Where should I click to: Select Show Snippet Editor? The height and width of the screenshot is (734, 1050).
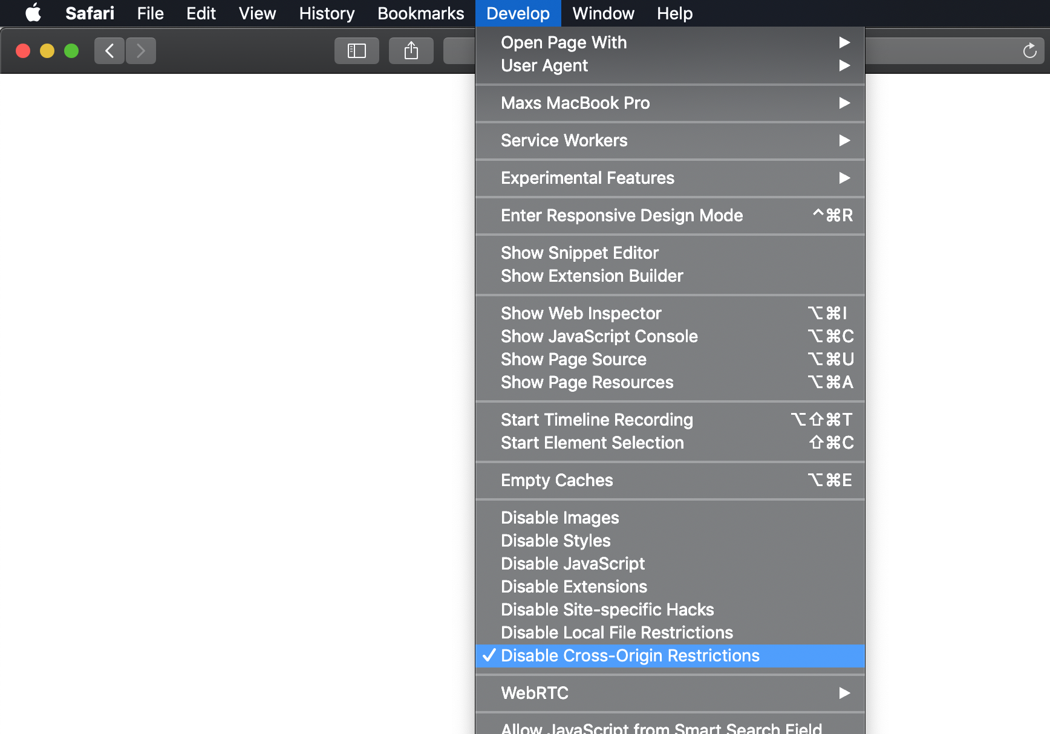tap(670, 253)
